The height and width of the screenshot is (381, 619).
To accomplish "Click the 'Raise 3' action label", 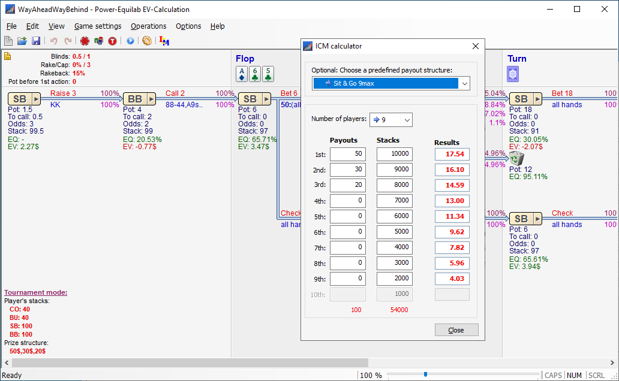I will click(63, 93).
